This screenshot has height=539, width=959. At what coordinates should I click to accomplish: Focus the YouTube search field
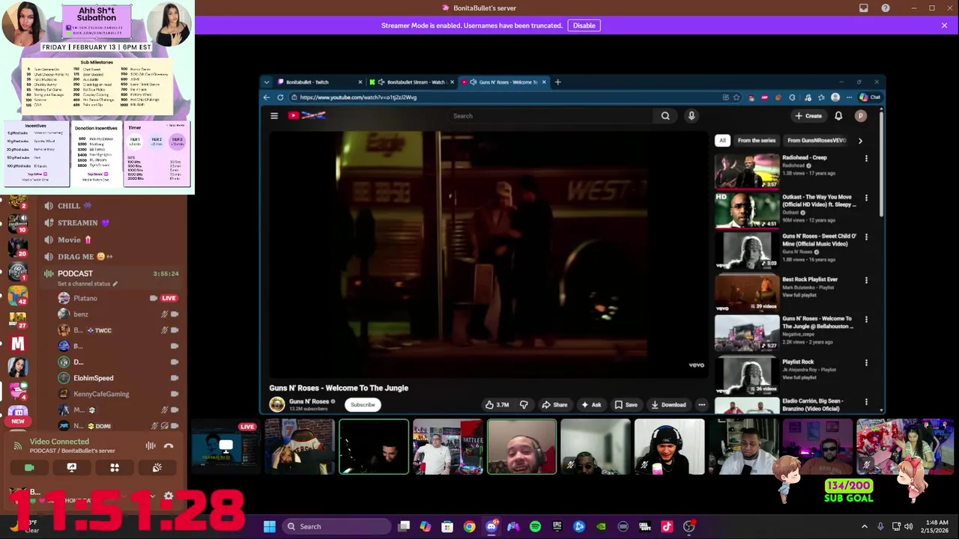pos(551,116)
